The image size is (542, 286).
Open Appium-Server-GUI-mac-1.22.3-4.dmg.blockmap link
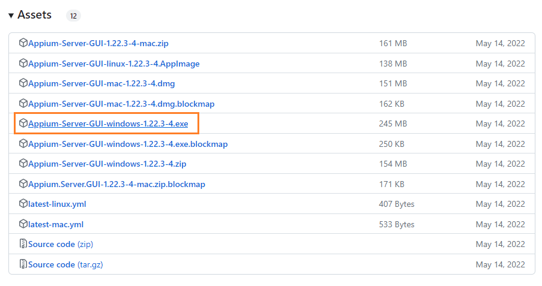tap(121, 104)
